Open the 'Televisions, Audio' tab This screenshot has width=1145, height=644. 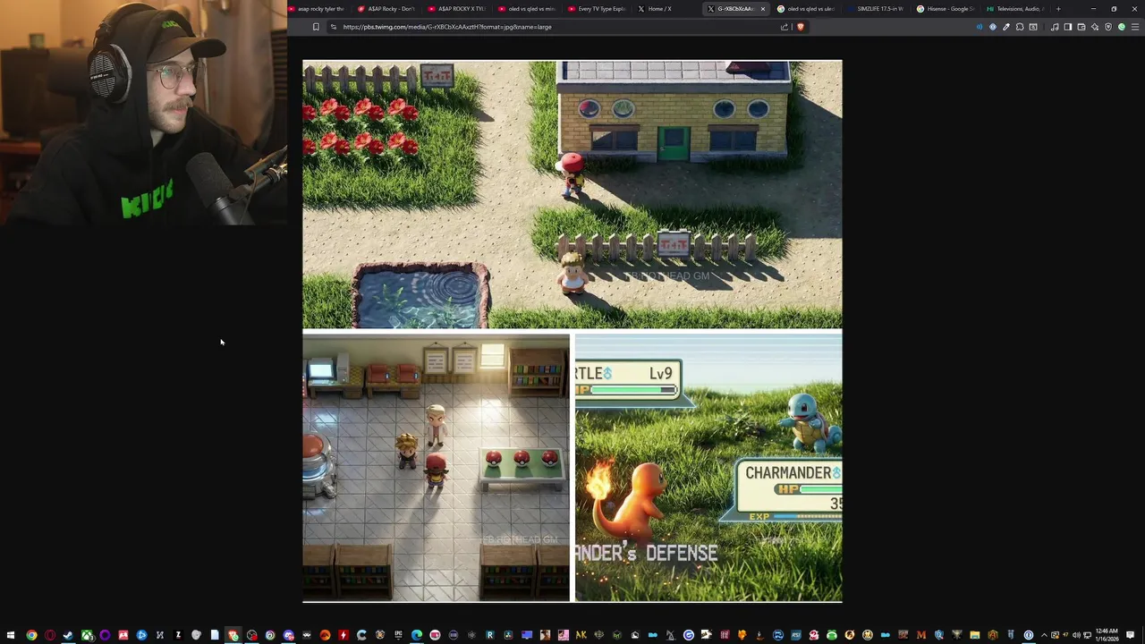click(1014, 9)
